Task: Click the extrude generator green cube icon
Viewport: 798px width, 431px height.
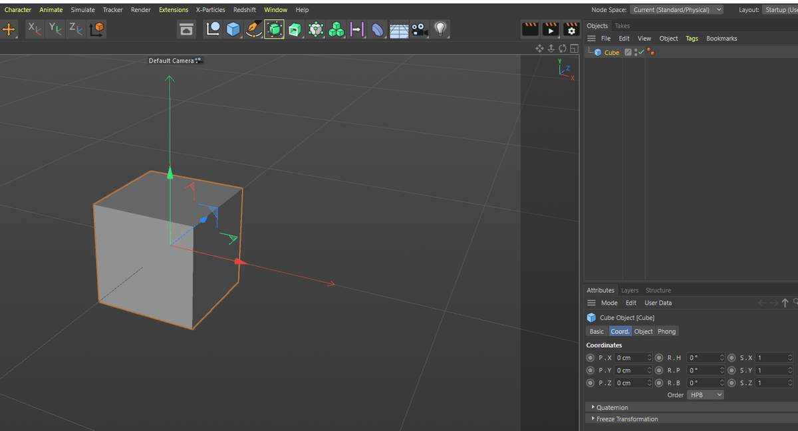Action: tap(295, 29)
